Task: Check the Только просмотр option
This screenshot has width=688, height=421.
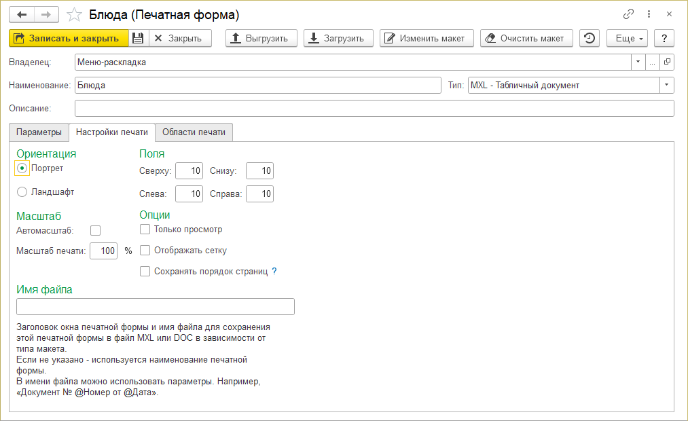Action: tap(145, 230)
